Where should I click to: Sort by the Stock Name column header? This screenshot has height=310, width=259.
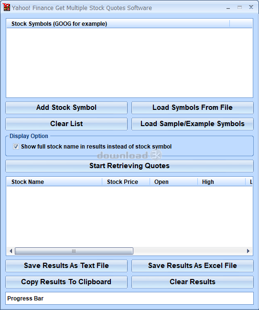(54, 182)
